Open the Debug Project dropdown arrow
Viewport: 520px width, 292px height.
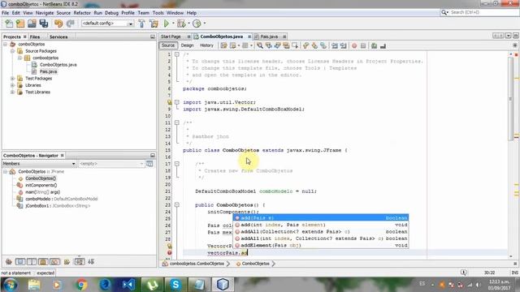[x=188, y=24]
